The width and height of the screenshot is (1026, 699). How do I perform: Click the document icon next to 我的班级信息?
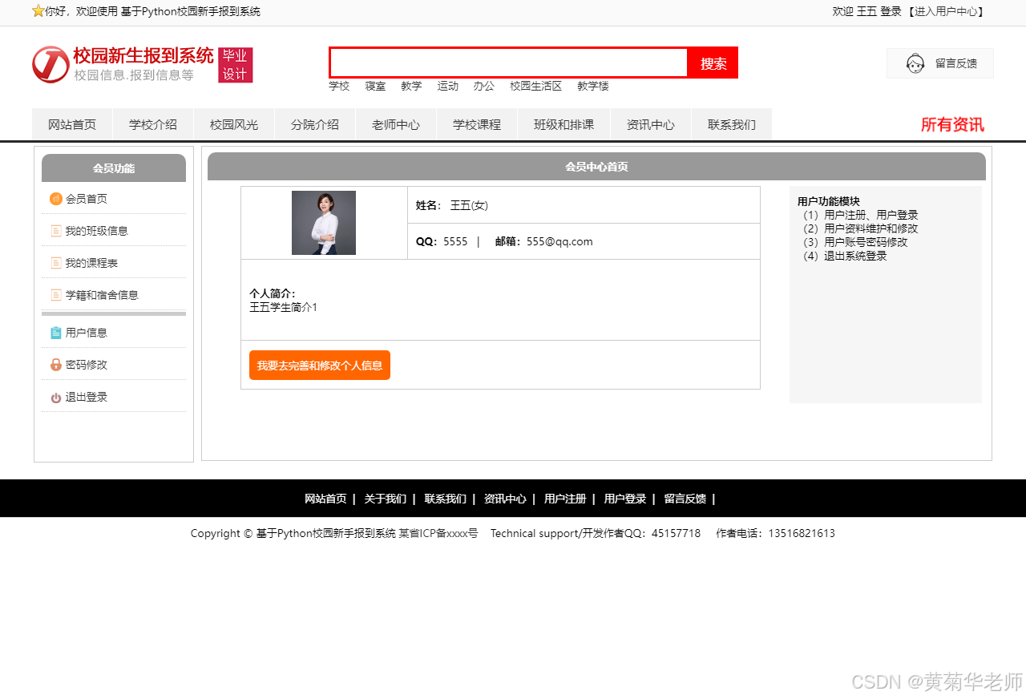56,231
